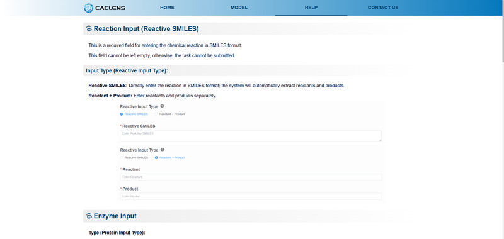This screenshot has height=239, width=504.
Task: Select the checked Reactant + Product radio button
Action: coord(156,157)
